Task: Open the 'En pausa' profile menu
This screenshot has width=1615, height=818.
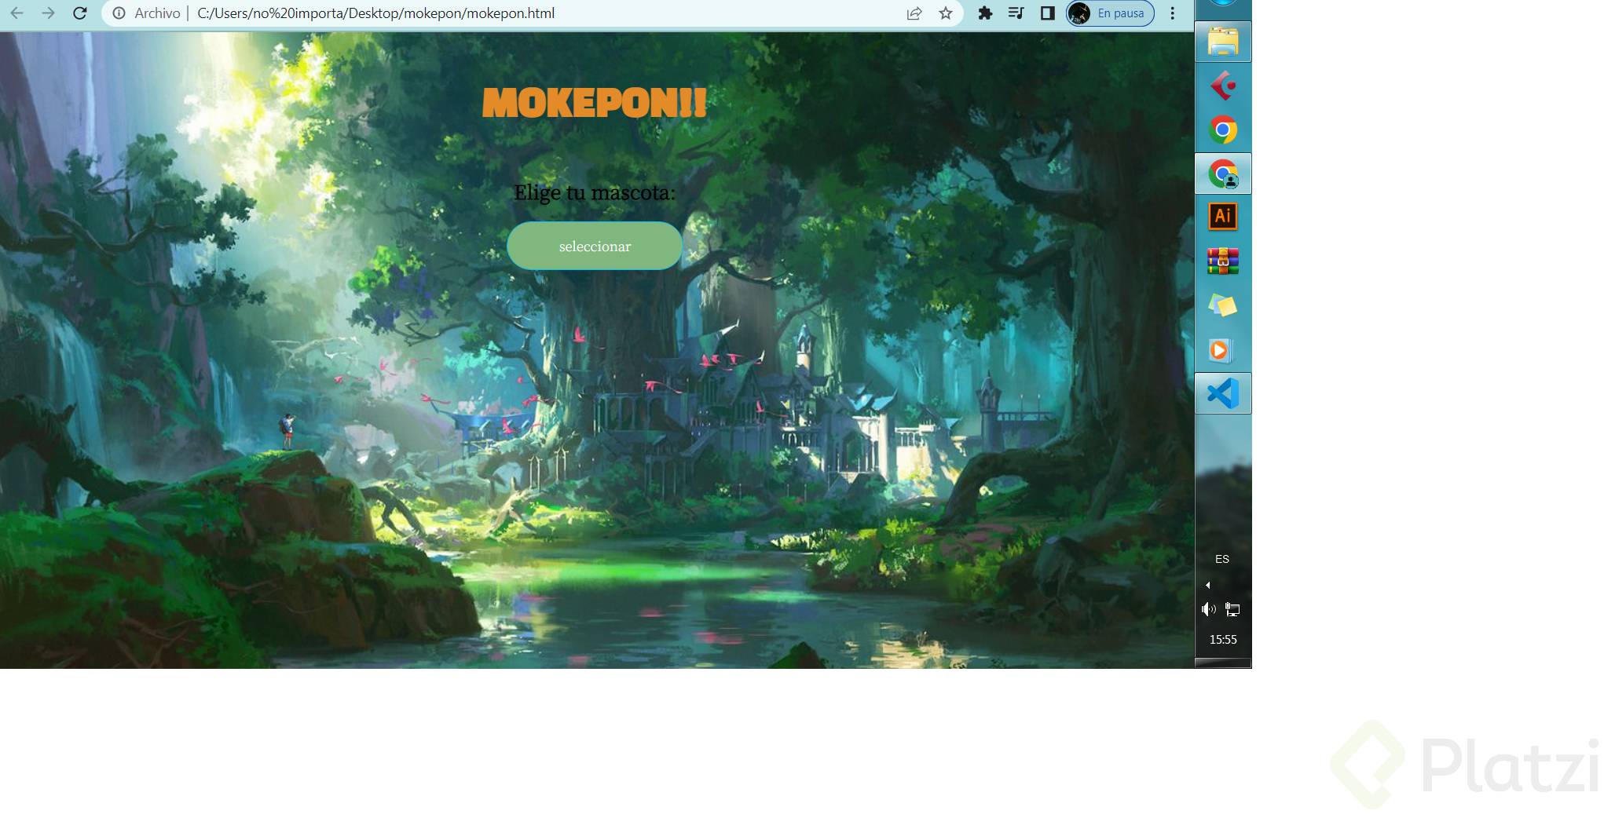Action: (1110, 13)
